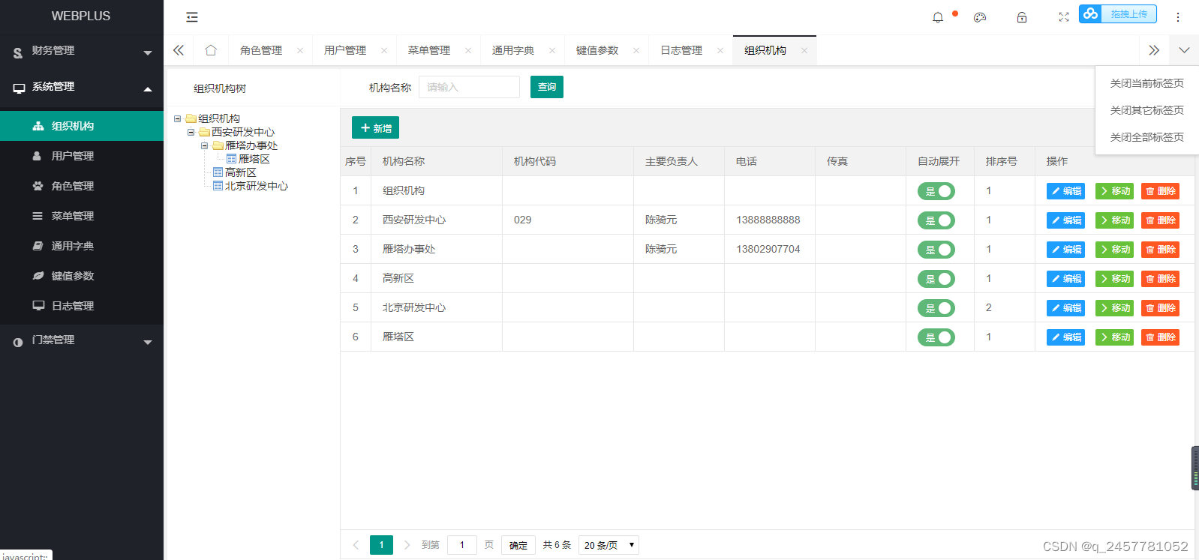Click 删除 for the 雁塔区 row
The image size is (1199, 560).
tap(1160, 337)
